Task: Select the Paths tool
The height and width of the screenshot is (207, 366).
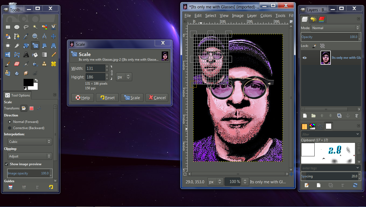Action: coord(17,36)
